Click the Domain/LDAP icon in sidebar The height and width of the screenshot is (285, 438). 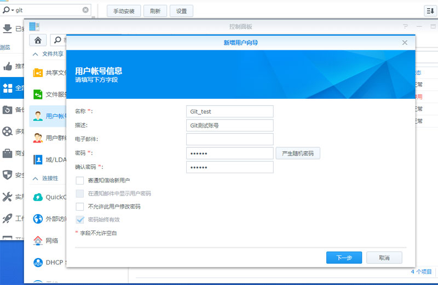(x=38, y=159)
